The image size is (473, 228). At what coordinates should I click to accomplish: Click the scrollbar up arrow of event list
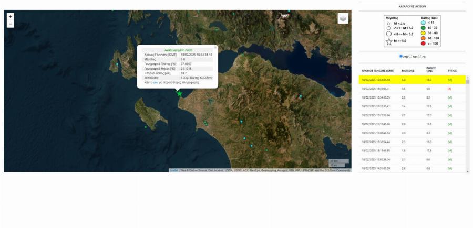click(468, 77)
